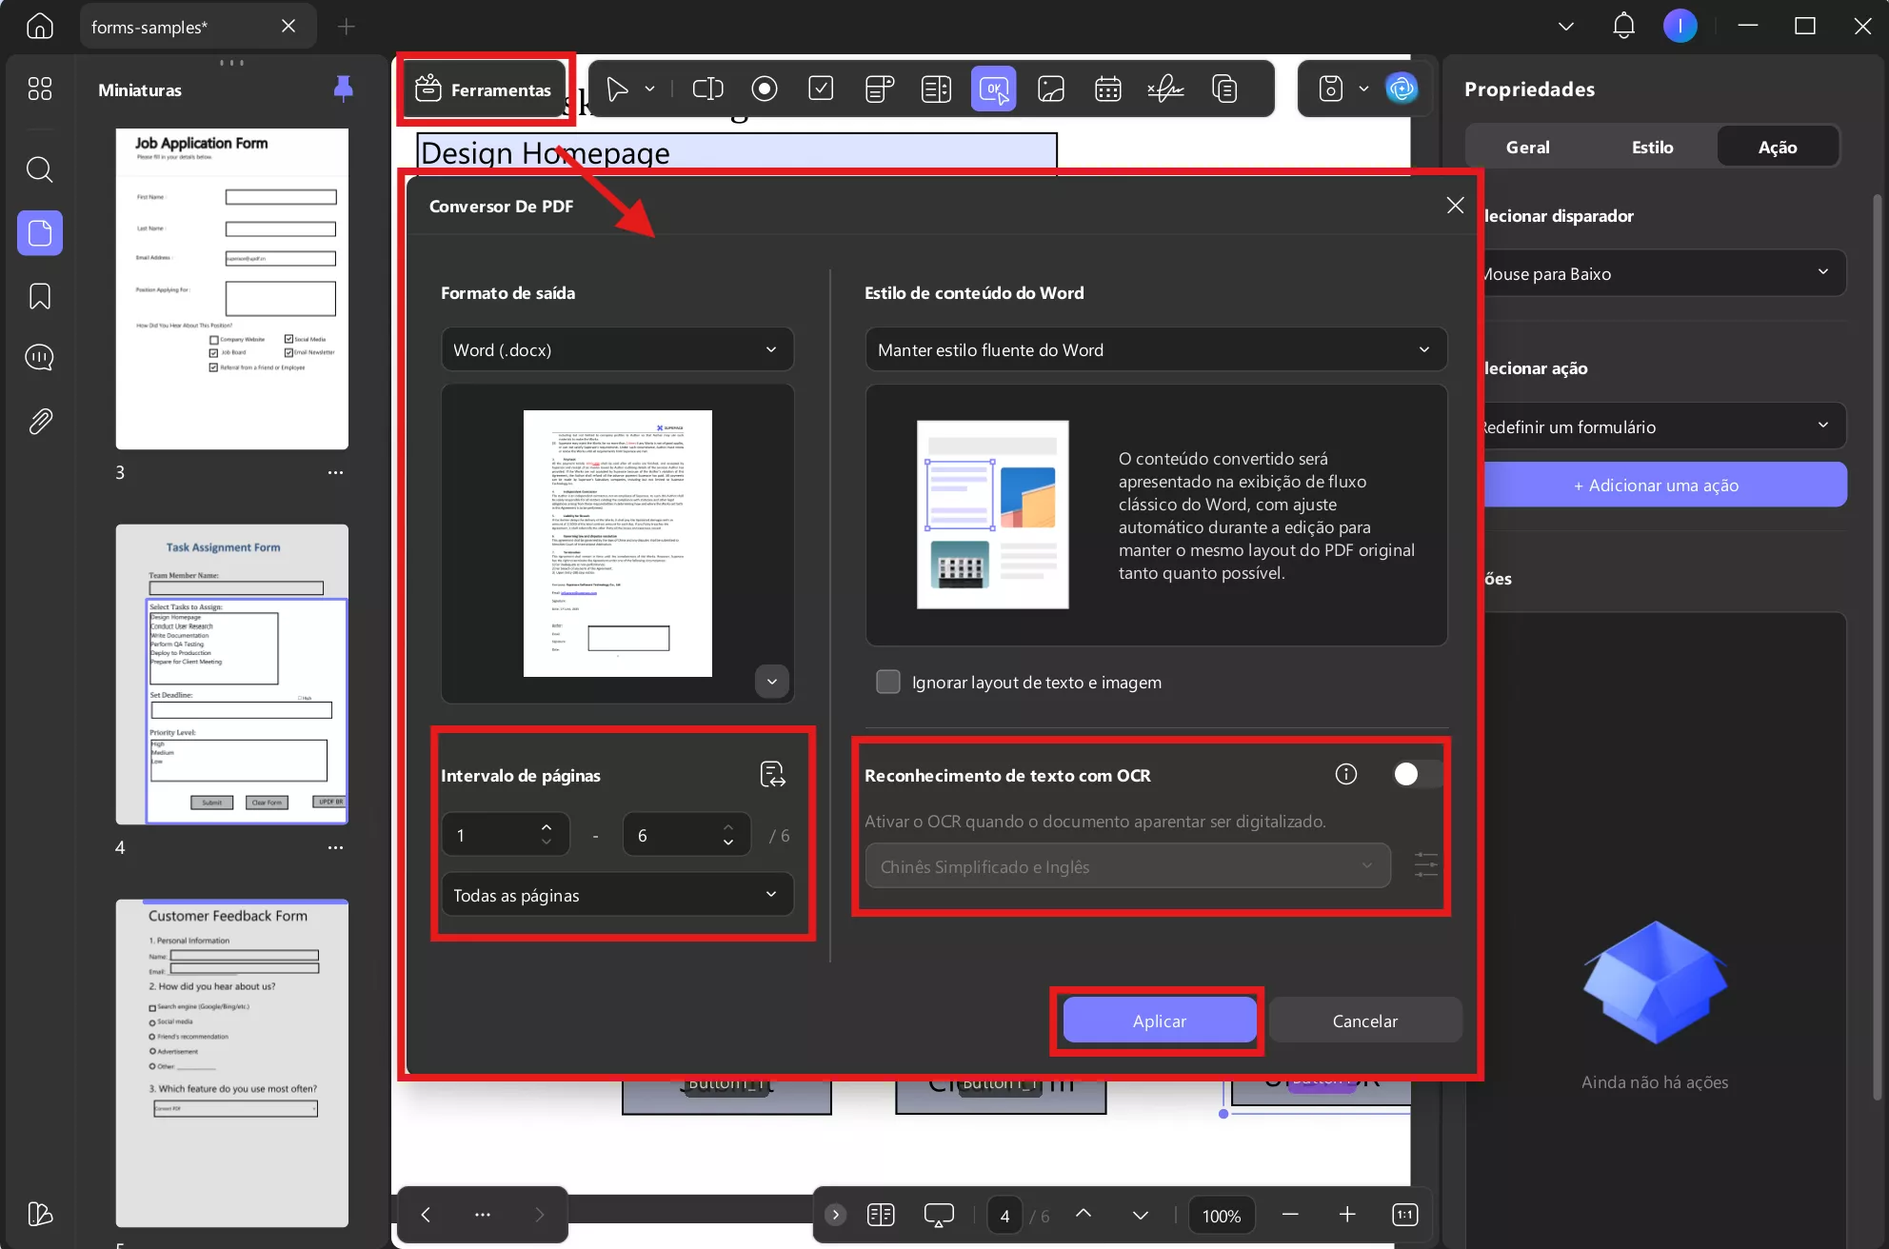Click the Aplicar button
1889x1249 pixels.
point(1158,1020)
